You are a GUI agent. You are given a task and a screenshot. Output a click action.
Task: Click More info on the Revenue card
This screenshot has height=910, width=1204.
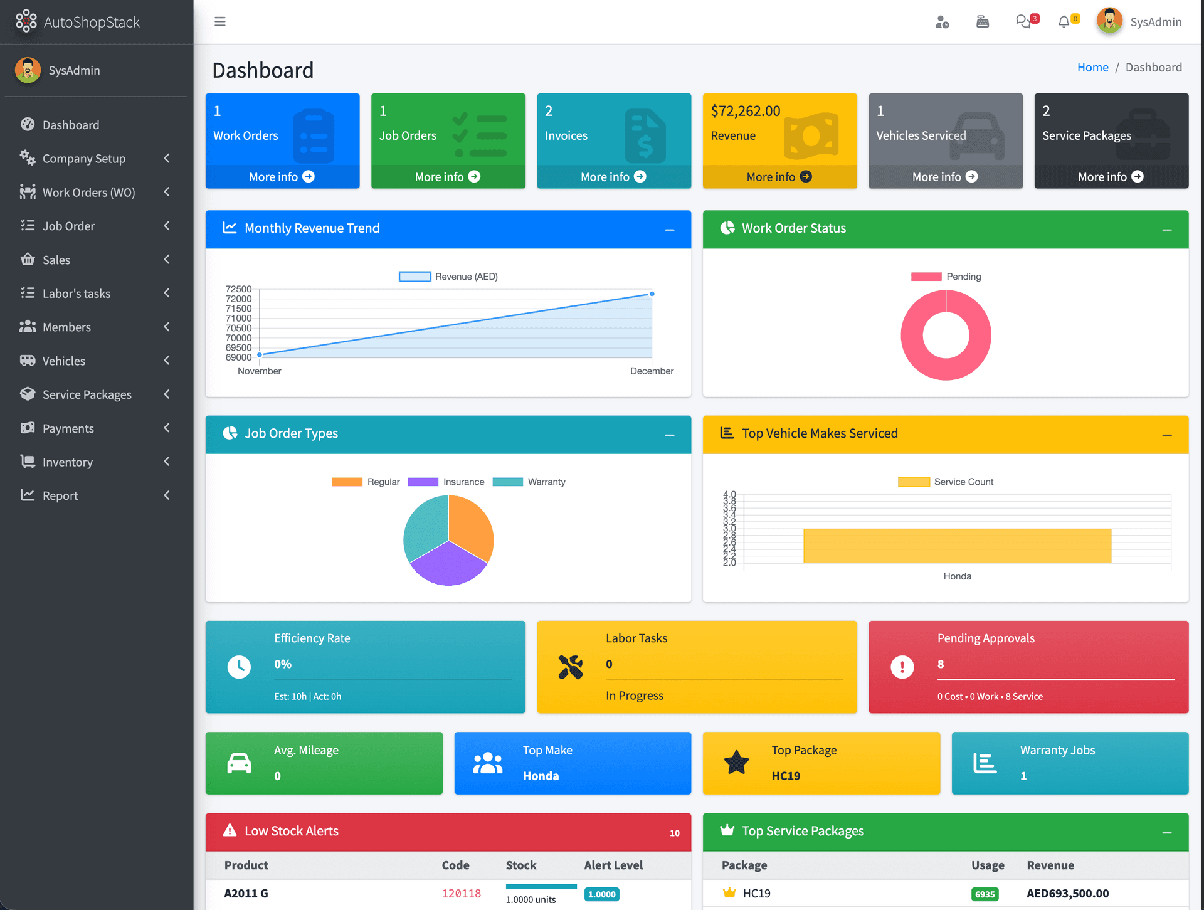pos(779,176)
